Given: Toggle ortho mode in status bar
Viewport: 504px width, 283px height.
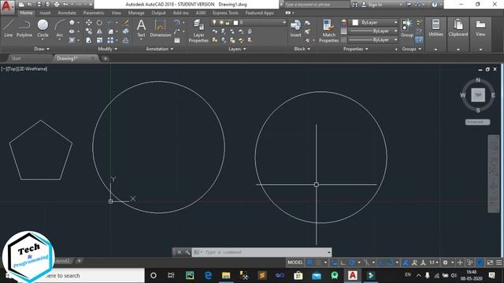Looking at the screenshot, I should 343,263.
